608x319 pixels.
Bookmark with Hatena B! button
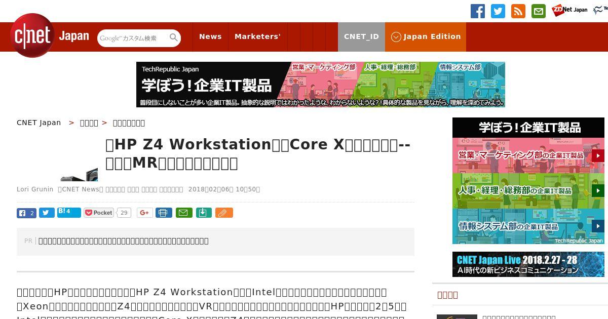69,212
